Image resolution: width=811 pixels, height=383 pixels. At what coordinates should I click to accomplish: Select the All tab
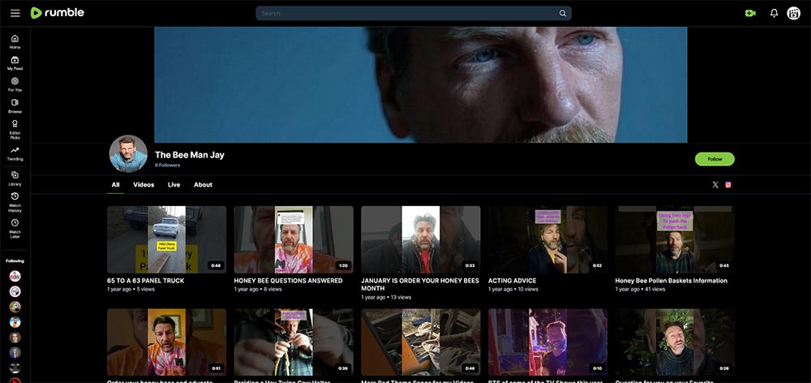point(115,185)
